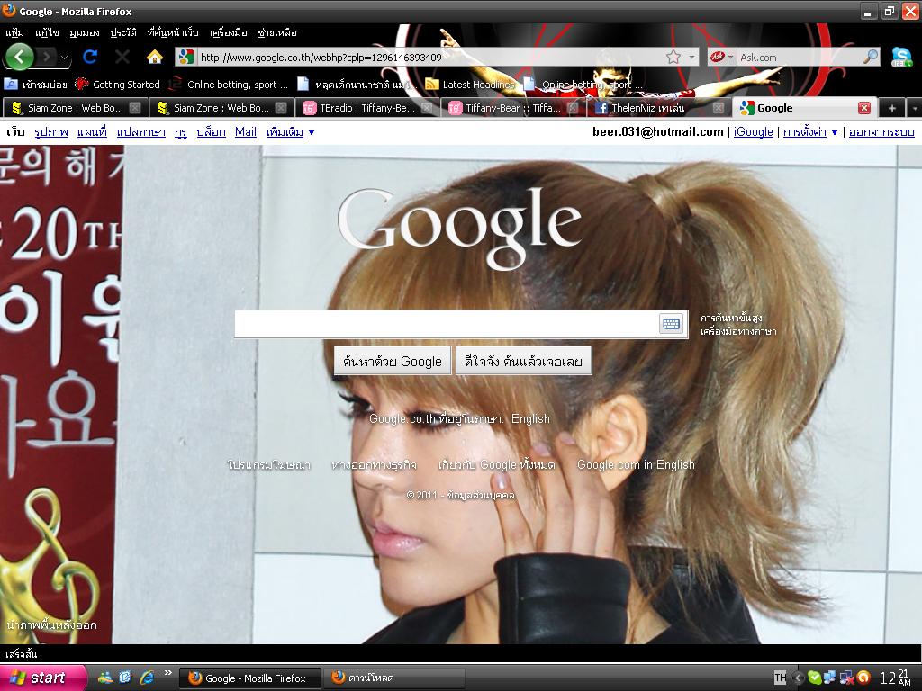Open the ที่คั่นหน้าเว็บ (Bookmarks) menu

173,32
